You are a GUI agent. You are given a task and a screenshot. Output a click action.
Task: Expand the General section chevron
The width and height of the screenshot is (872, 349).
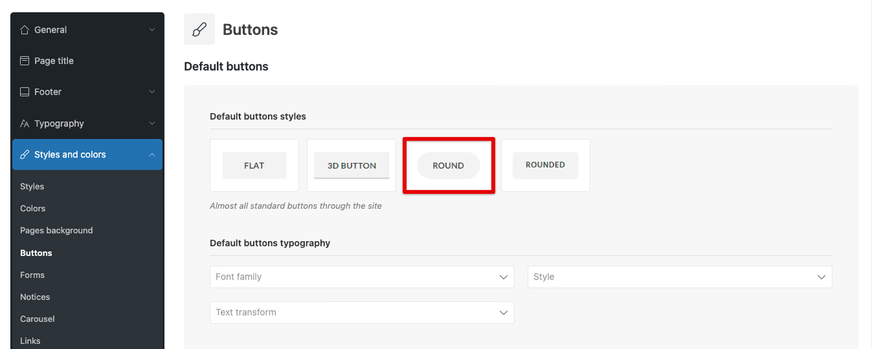click(152, 30)
